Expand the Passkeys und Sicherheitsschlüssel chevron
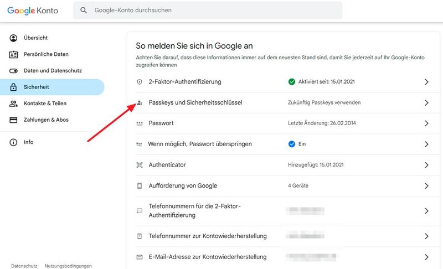Viewport: 443px width, 269px height. point(426,103)
